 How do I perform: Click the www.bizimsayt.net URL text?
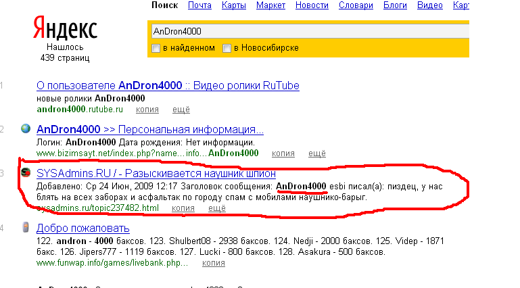pyautogui.click(x=147, y=153)
